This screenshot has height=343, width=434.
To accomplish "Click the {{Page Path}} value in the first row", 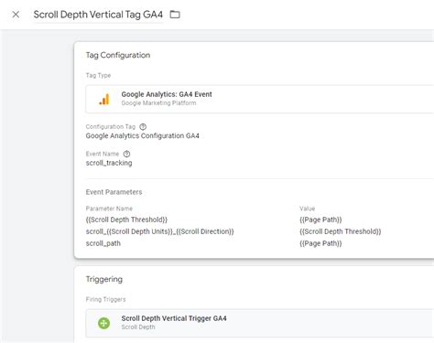I will 320,220.
